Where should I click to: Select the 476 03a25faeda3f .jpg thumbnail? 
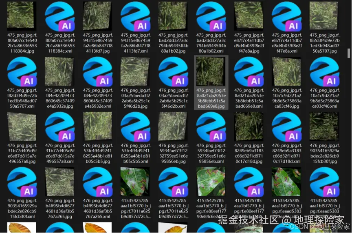(x=135, y=71)
